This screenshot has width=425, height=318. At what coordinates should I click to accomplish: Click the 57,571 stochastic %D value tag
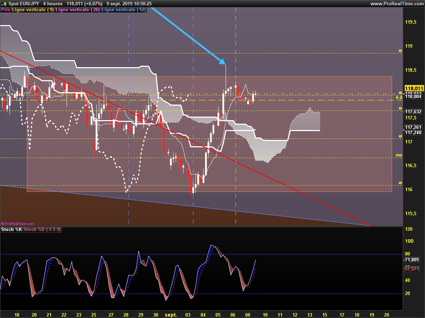412,269
